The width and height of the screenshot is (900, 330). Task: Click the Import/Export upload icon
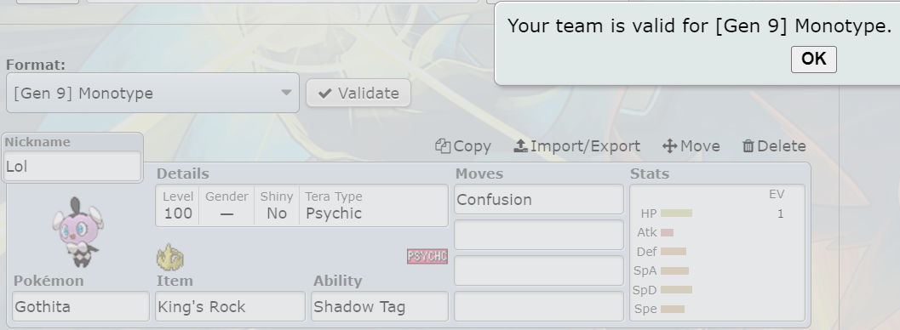click(520, 146)
